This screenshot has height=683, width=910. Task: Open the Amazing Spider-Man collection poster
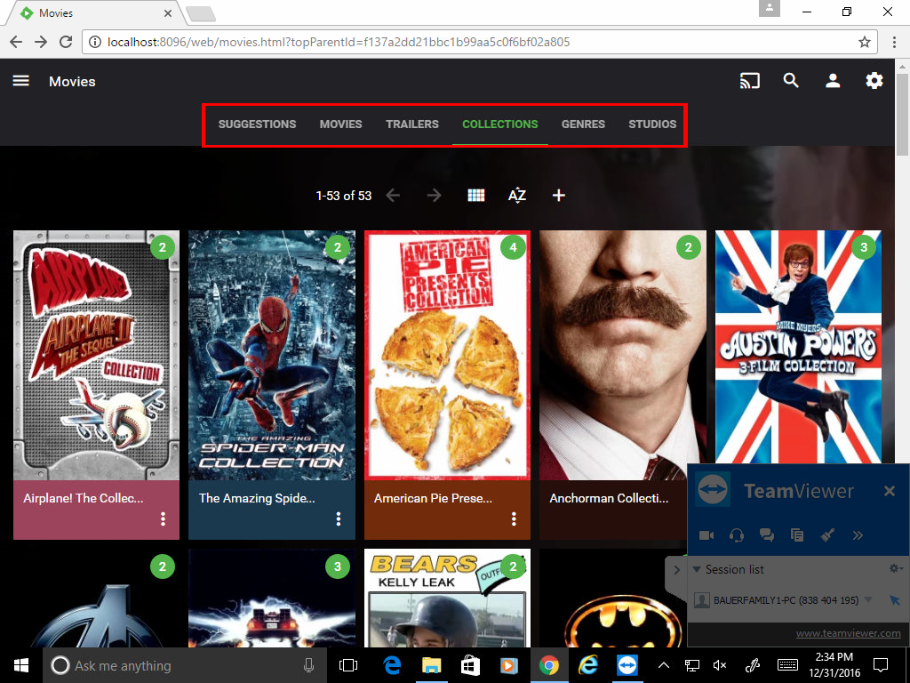click(x=272, y=355)
